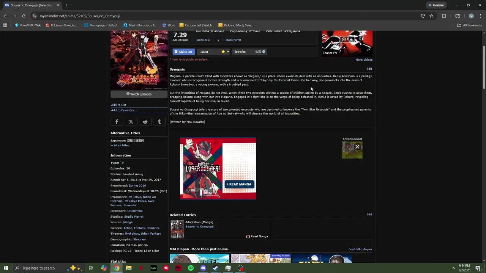Switch to Sousei no Onmyouji tab

pos(32,5)
